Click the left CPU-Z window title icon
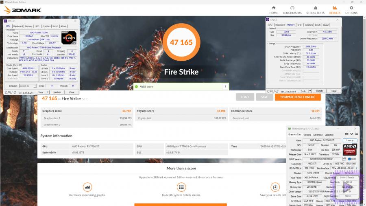366x206 pixels. [x=5, y=21]
